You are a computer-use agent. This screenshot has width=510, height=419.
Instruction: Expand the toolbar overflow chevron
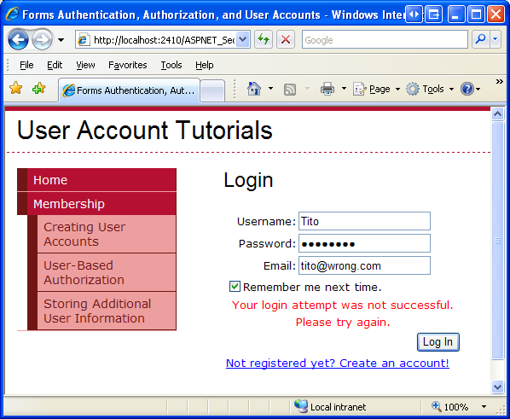[499, 81]
